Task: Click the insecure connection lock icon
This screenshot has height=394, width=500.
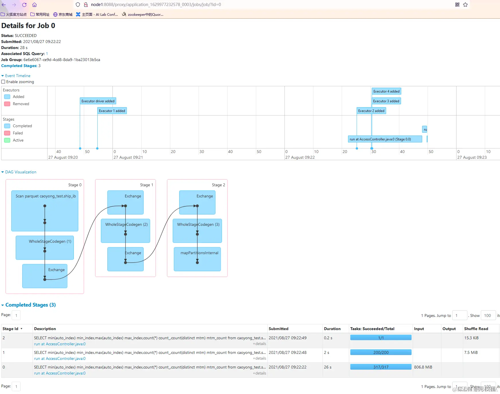Action: 86,5
